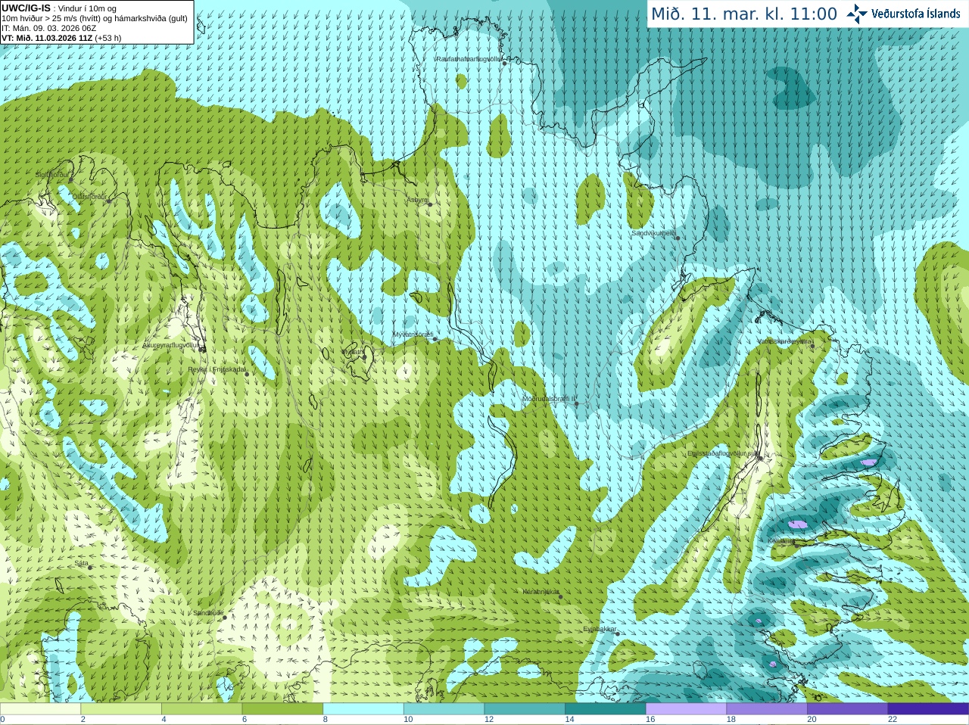The width and height of the screenshot is (969, 725).
Task: Select the Kárahnjúkar station marker
Action: coord(561,596)
